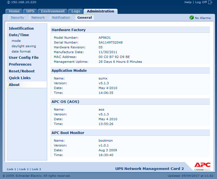Viewport: 217px width, 179px height.
Task: Open User Config File page
Action: 24,57
